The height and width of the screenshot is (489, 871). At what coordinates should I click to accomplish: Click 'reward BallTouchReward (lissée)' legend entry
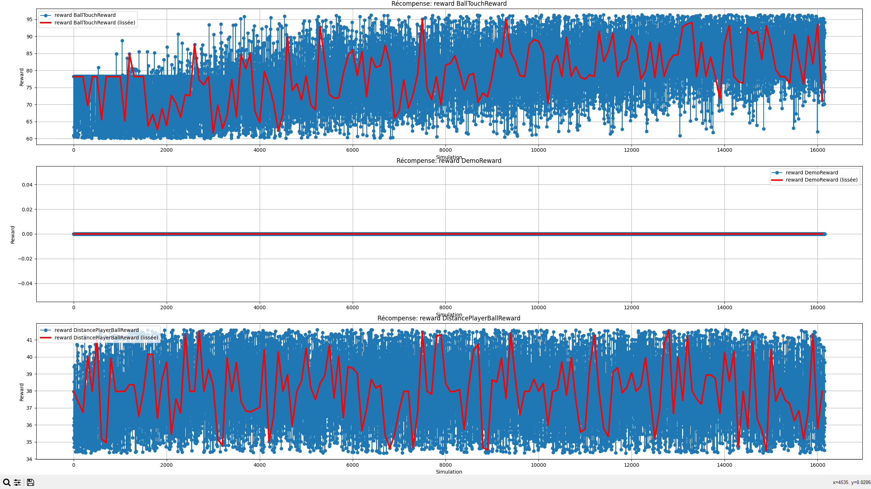tap(95, 23)
